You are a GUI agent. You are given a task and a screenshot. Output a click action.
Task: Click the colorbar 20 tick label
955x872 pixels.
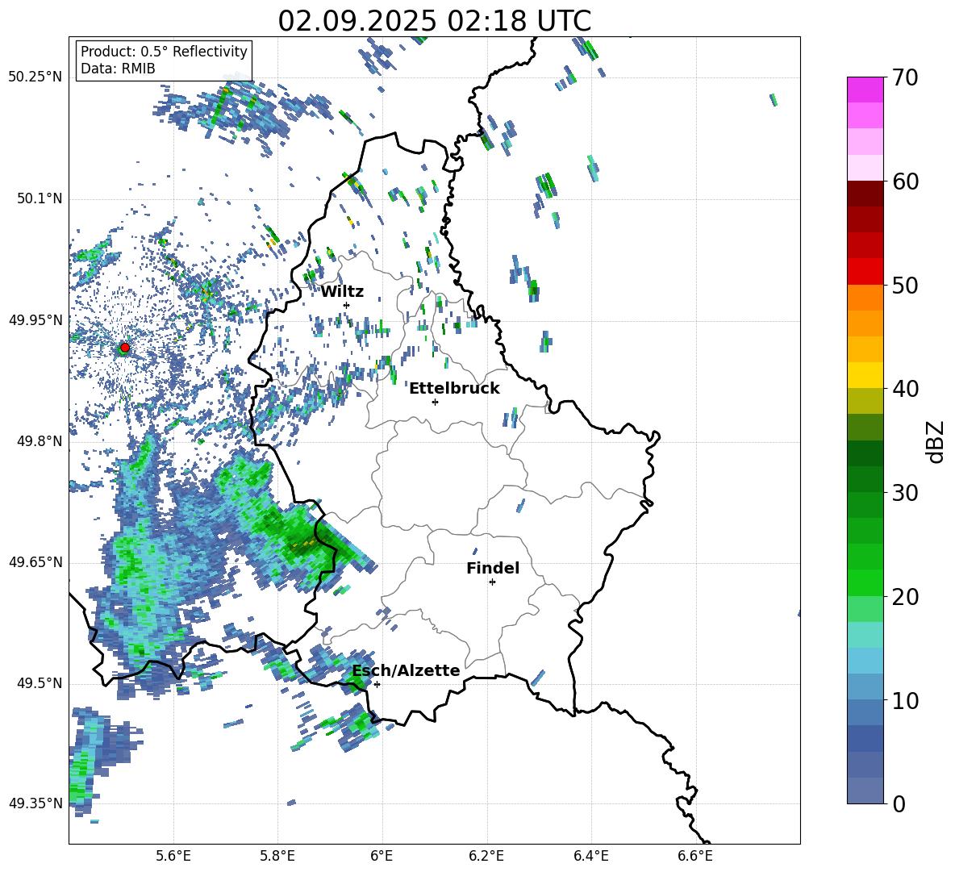coord(905,596)
